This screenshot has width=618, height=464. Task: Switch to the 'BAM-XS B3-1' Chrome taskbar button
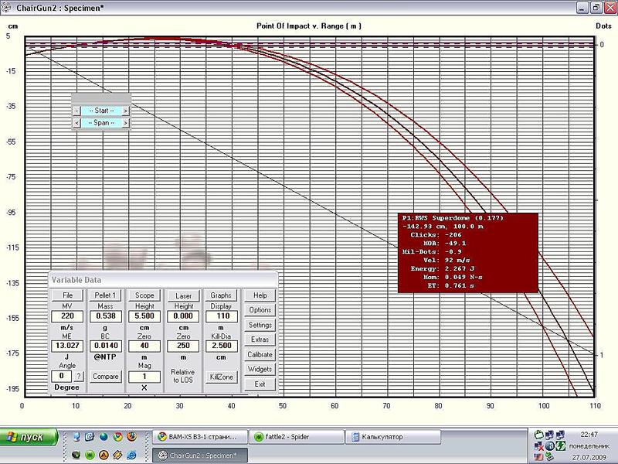click(200, 437)
